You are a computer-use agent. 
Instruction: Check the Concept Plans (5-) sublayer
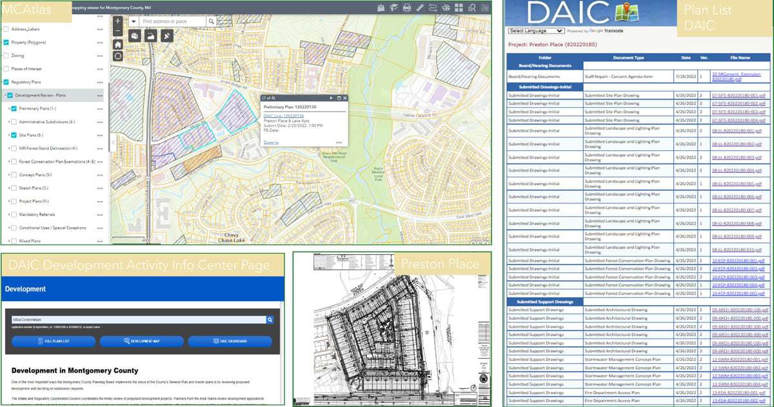[14, 174]
